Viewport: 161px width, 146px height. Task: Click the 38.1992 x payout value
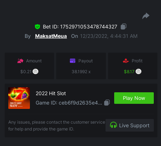click(x=81, y=72)
